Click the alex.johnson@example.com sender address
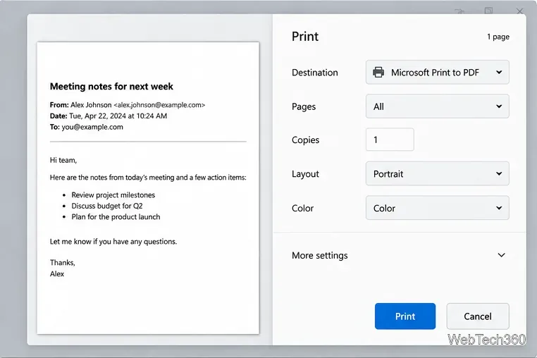This screenshot has width=537, height=358. (159, 105)
